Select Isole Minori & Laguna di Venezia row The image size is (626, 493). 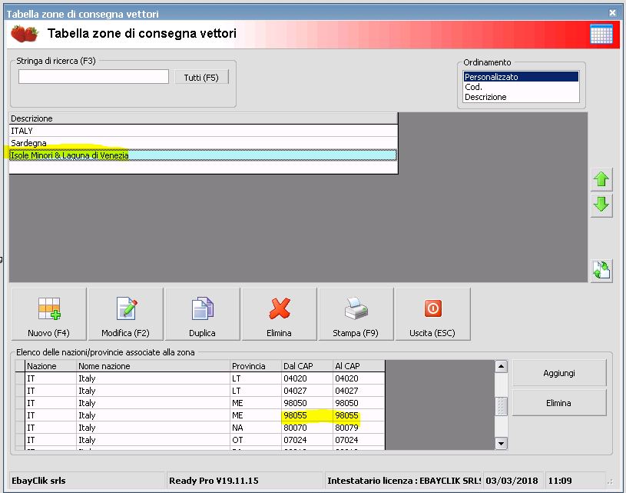point(204,155)
